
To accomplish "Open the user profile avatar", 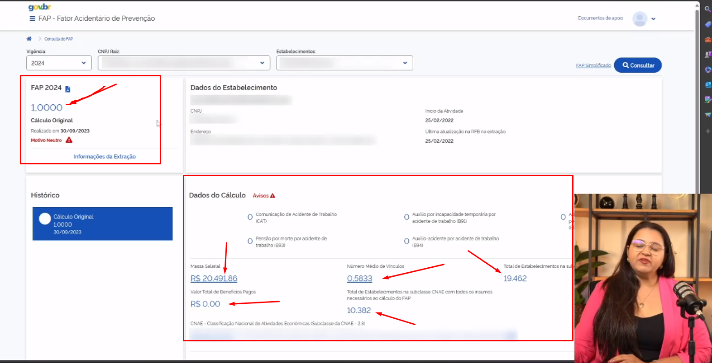I will coord(640,19).
